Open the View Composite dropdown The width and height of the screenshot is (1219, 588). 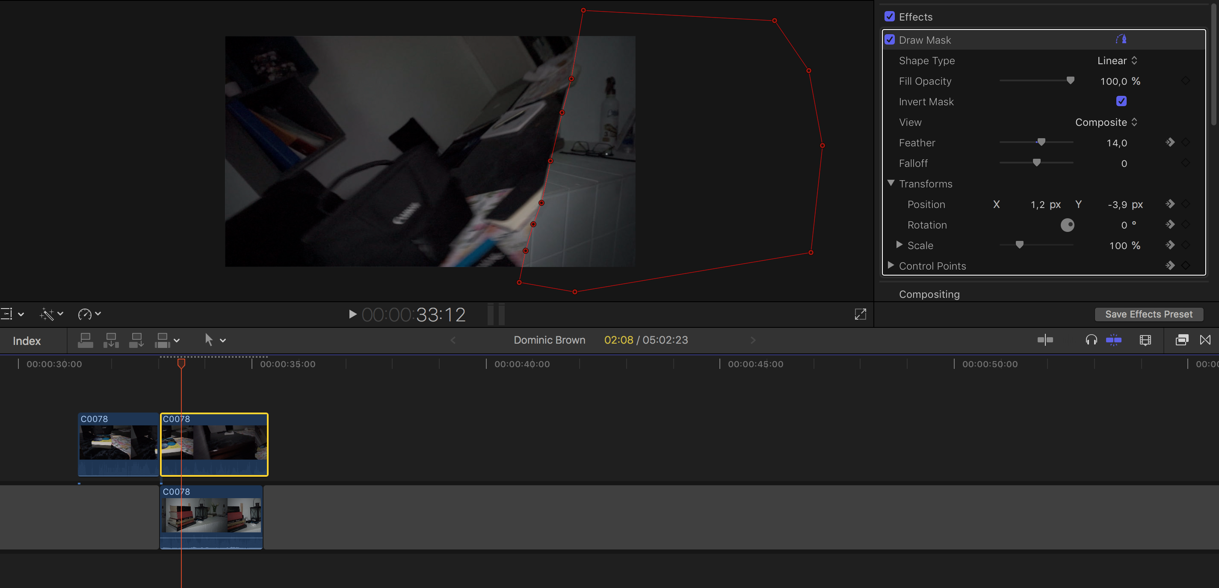1105,122
